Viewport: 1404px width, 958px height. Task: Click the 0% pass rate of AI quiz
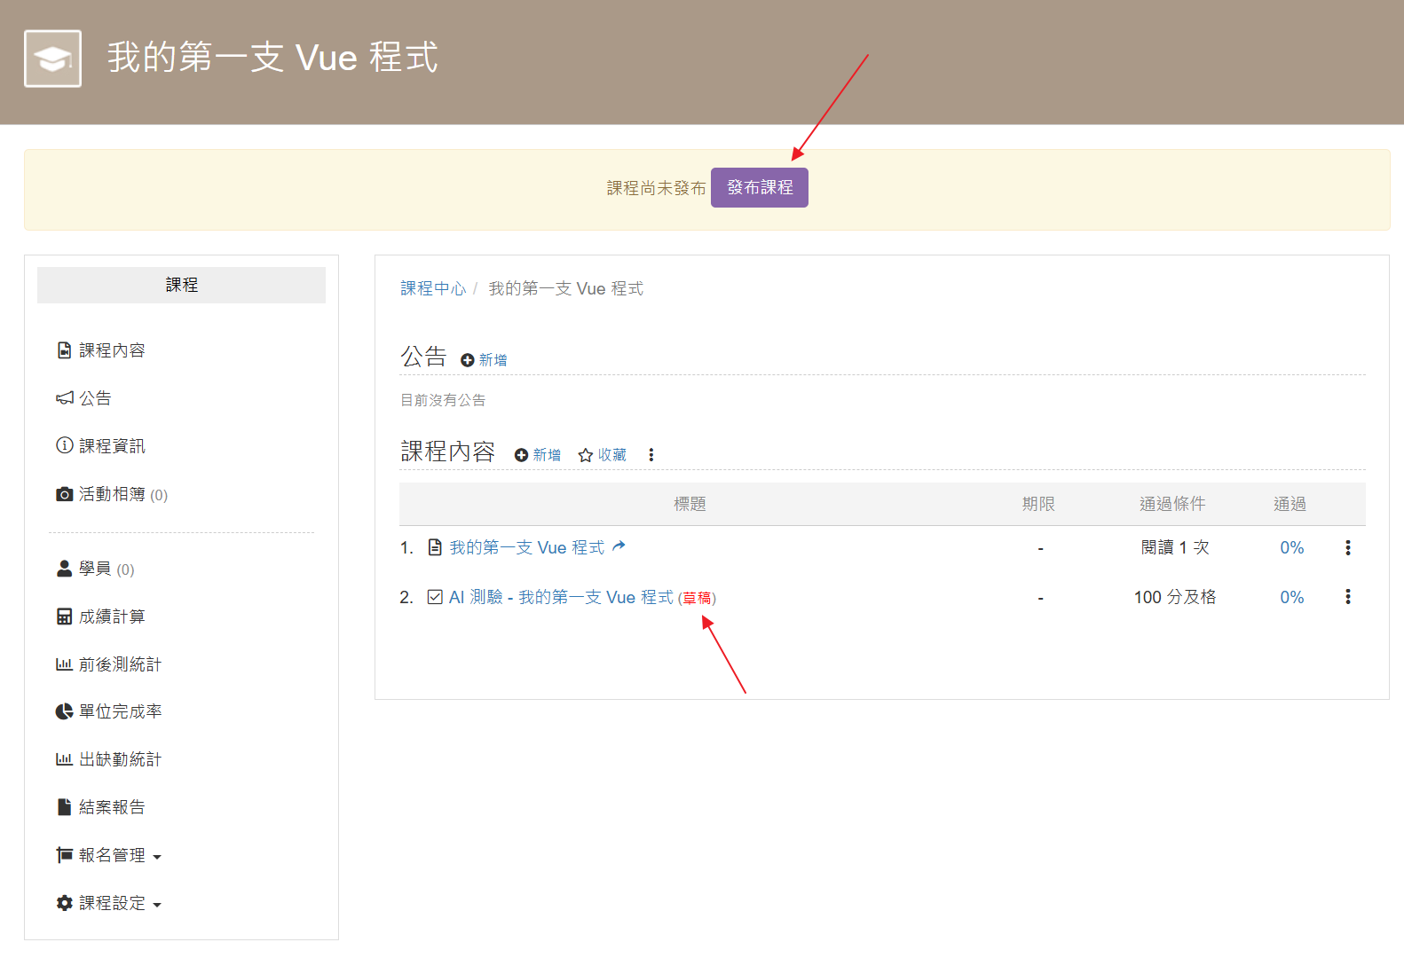(x=1291, y=597)
